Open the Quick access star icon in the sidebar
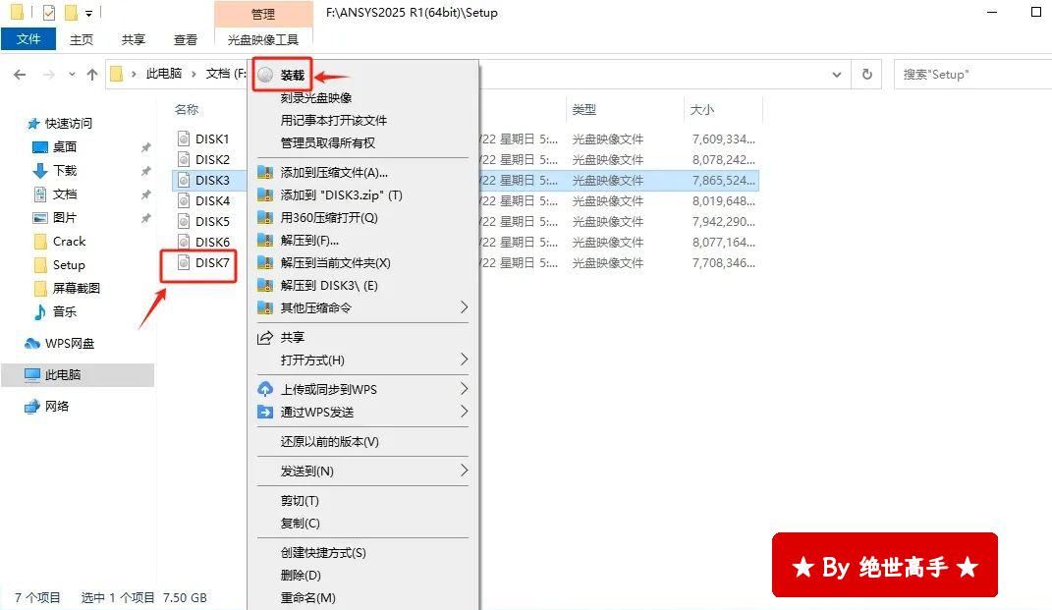1052x610 pixels. [x=32, y=124]
